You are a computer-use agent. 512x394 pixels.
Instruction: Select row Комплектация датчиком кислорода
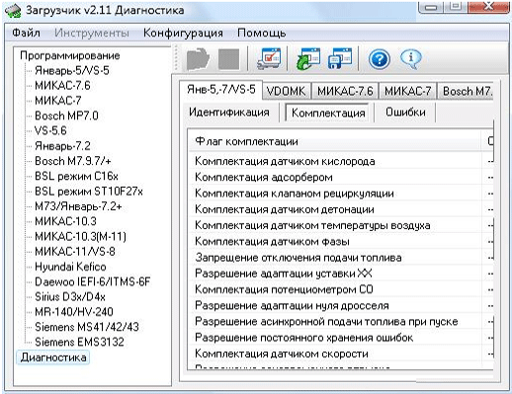pyautogui.click(x=341, y=161)
